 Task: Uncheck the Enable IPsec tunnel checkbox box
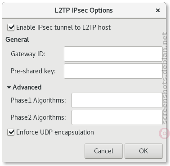pyautogui.click(x=11, y=27)
